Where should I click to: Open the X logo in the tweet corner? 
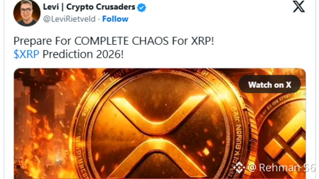299,7
